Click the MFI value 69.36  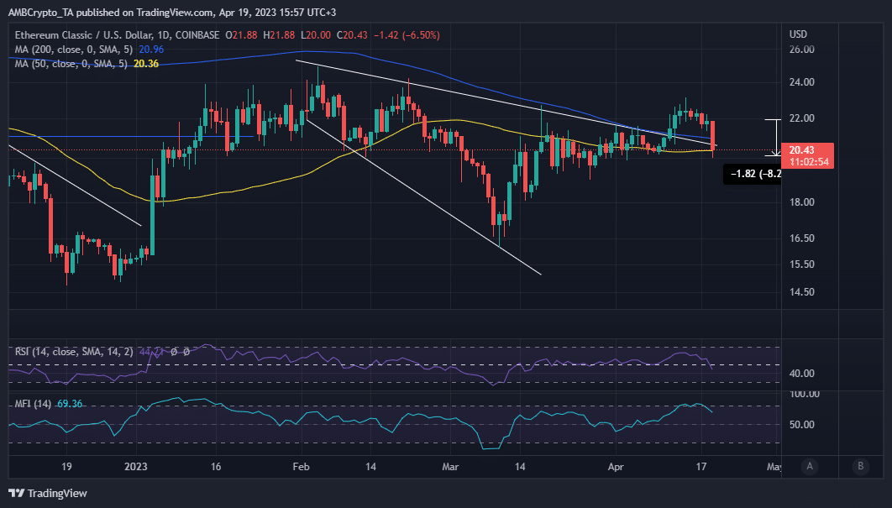[70, 404]
